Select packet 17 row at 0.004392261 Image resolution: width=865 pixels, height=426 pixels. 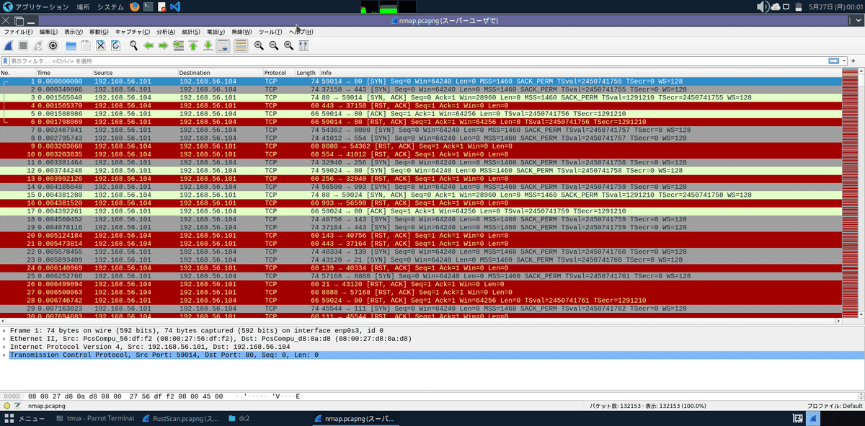420,210
